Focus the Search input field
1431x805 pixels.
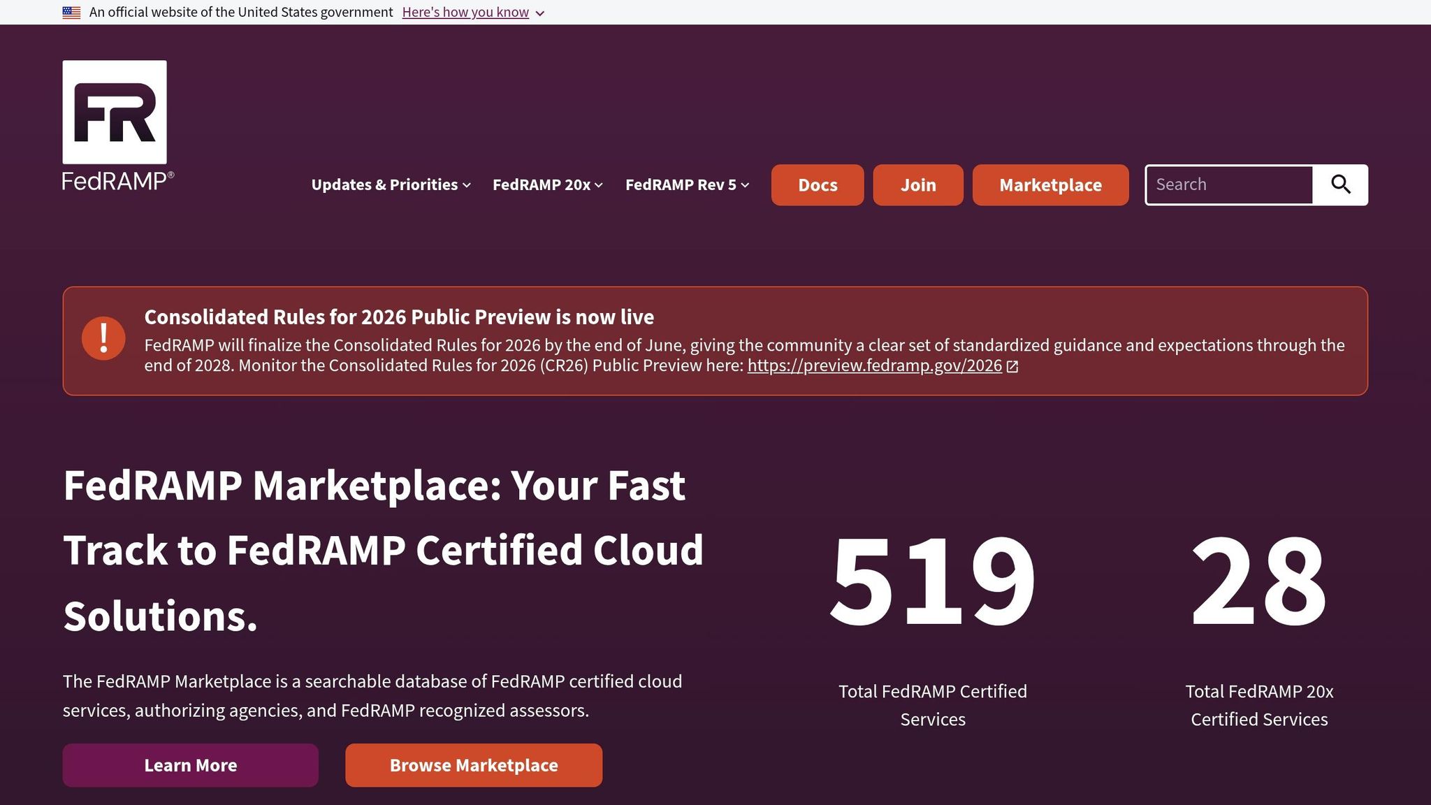coord(1229,184)
